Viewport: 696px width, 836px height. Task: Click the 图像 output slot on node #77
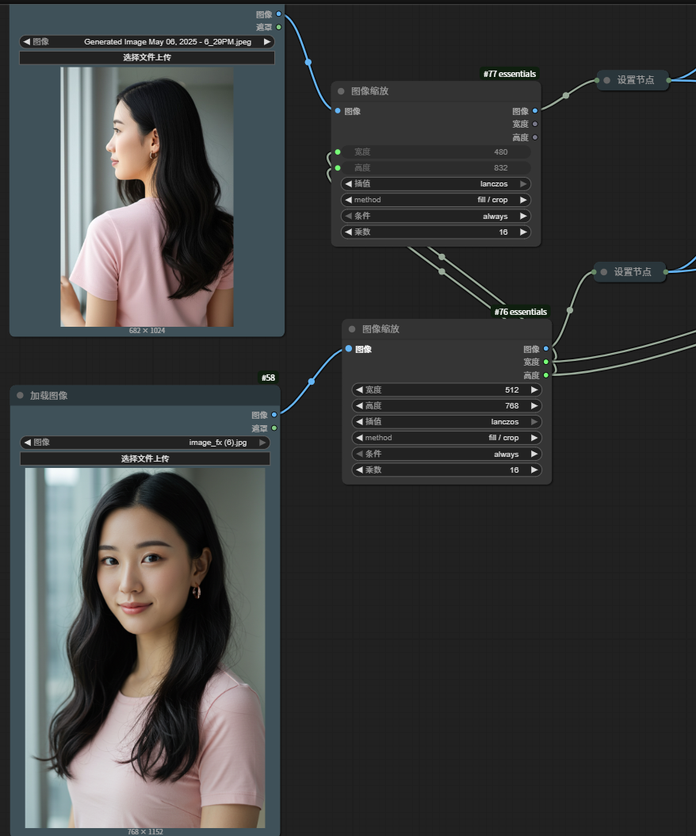tap(535, 111)
